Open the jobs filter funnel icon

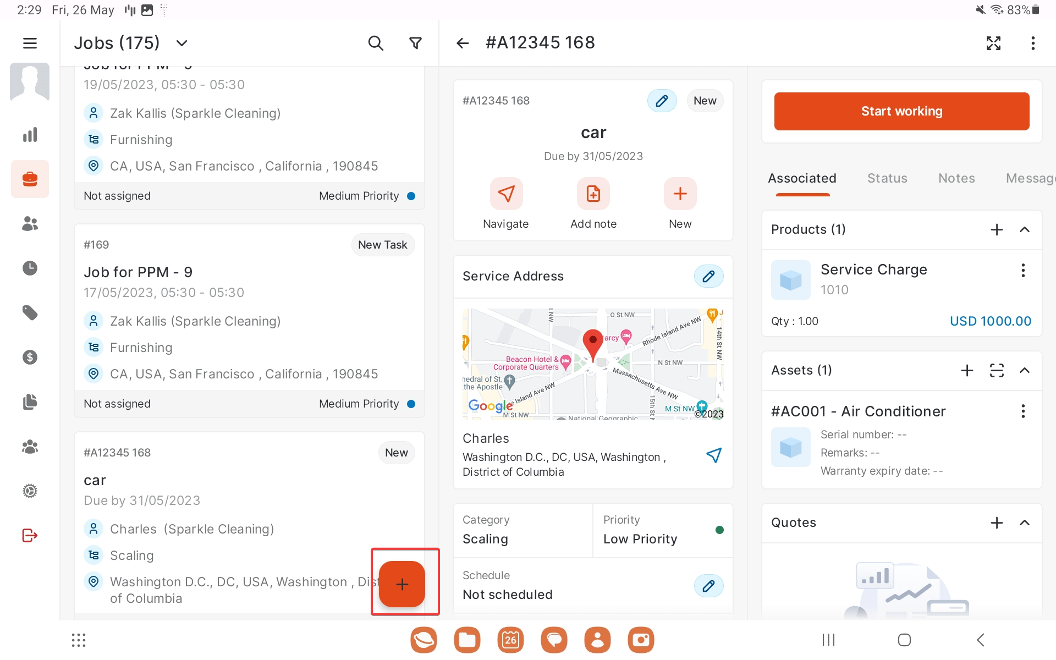click(416, 43)
